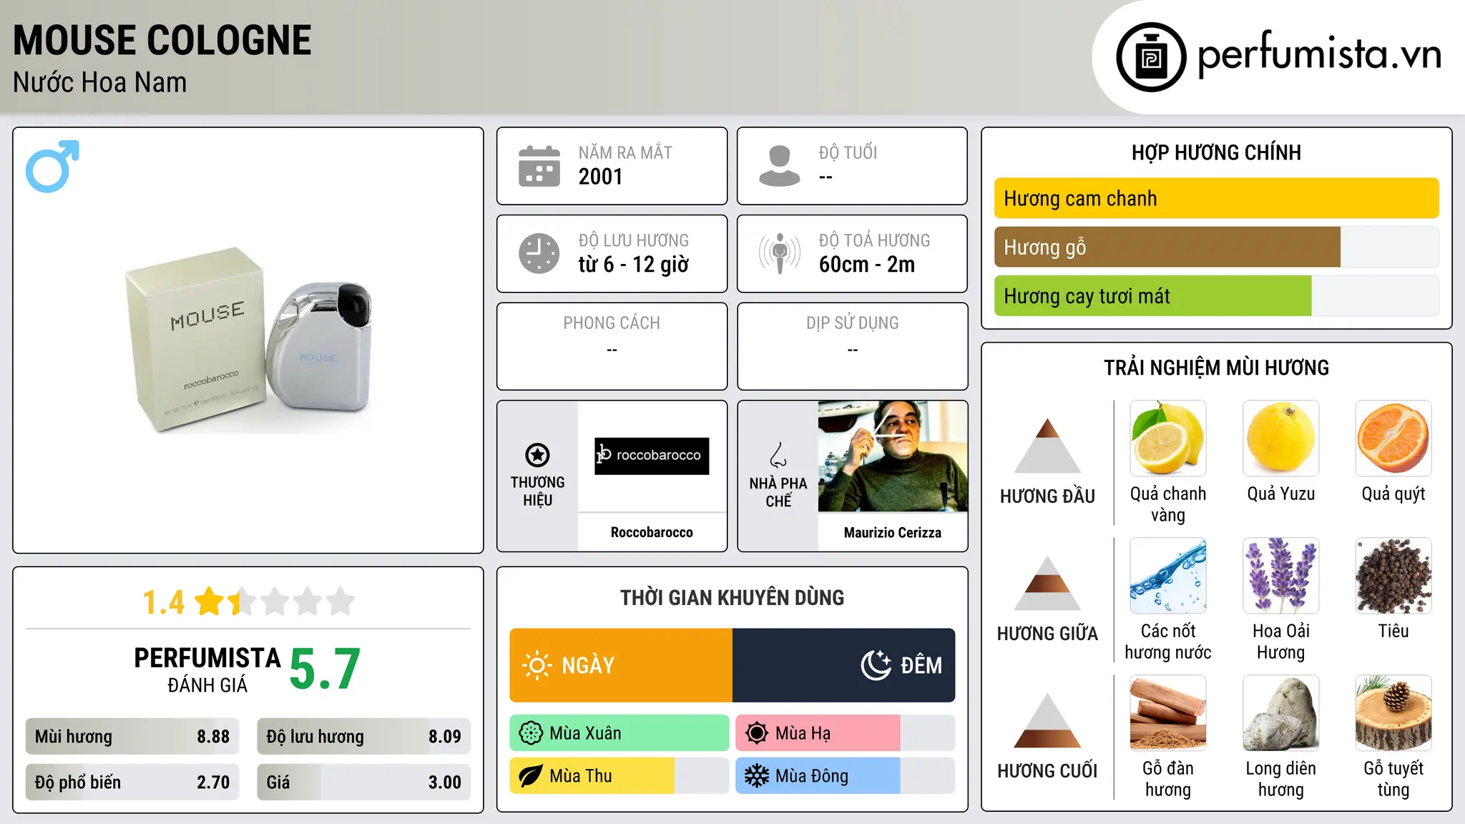Image resolution: width=1465 pixels, height=824 pixels.
Task: Click the HỢP HƯƠNG CHÍNH heading
Action: coord(1216,152)
